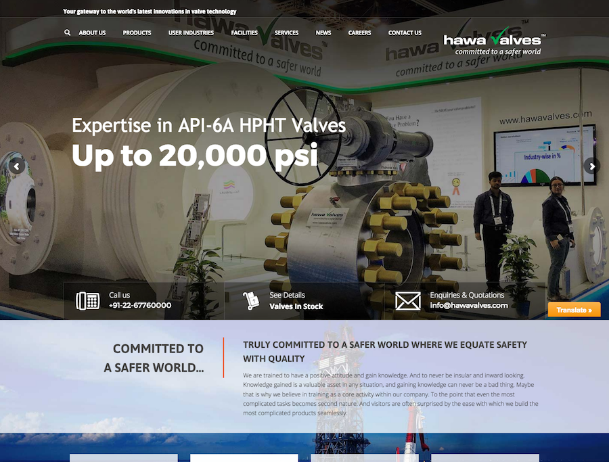Expand the Services menu
The height and width of the screenshot is (462, 609).
click(287, 32)
